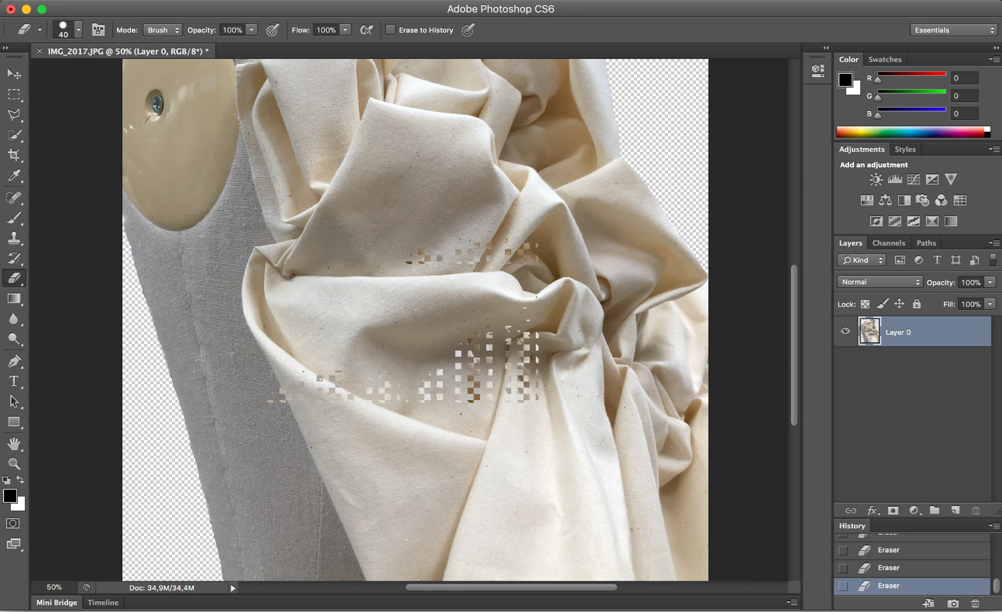The width and height of the screenshot is (1002, 612).
Task: Open the Flow slider dropdown
Action: (346, 30)
